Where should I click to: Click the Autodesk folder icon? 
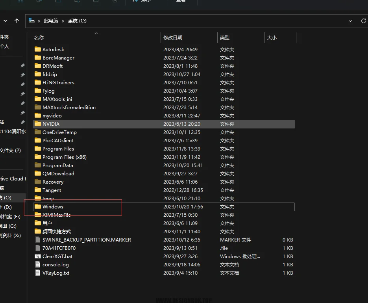pyautogui.click(x=38, y=49)
